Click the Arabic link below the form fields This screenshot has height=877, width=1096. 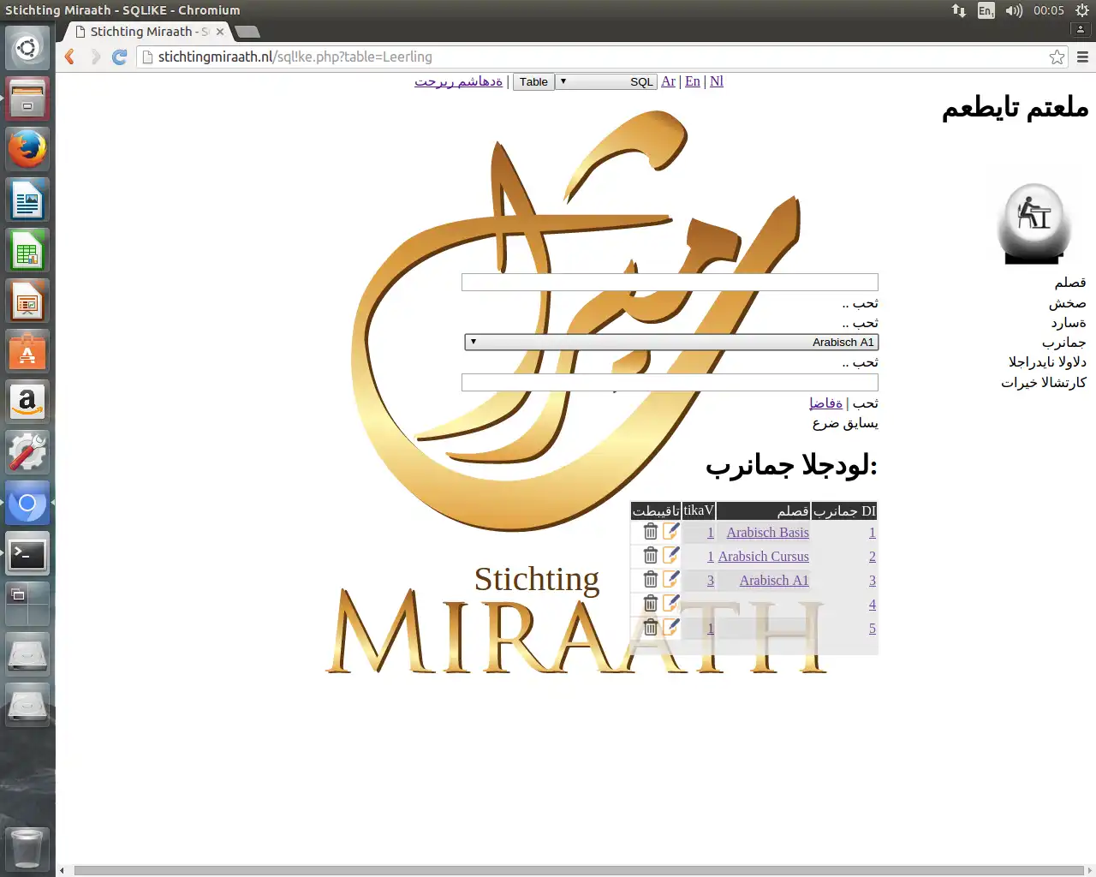click(x=825, y=403)
